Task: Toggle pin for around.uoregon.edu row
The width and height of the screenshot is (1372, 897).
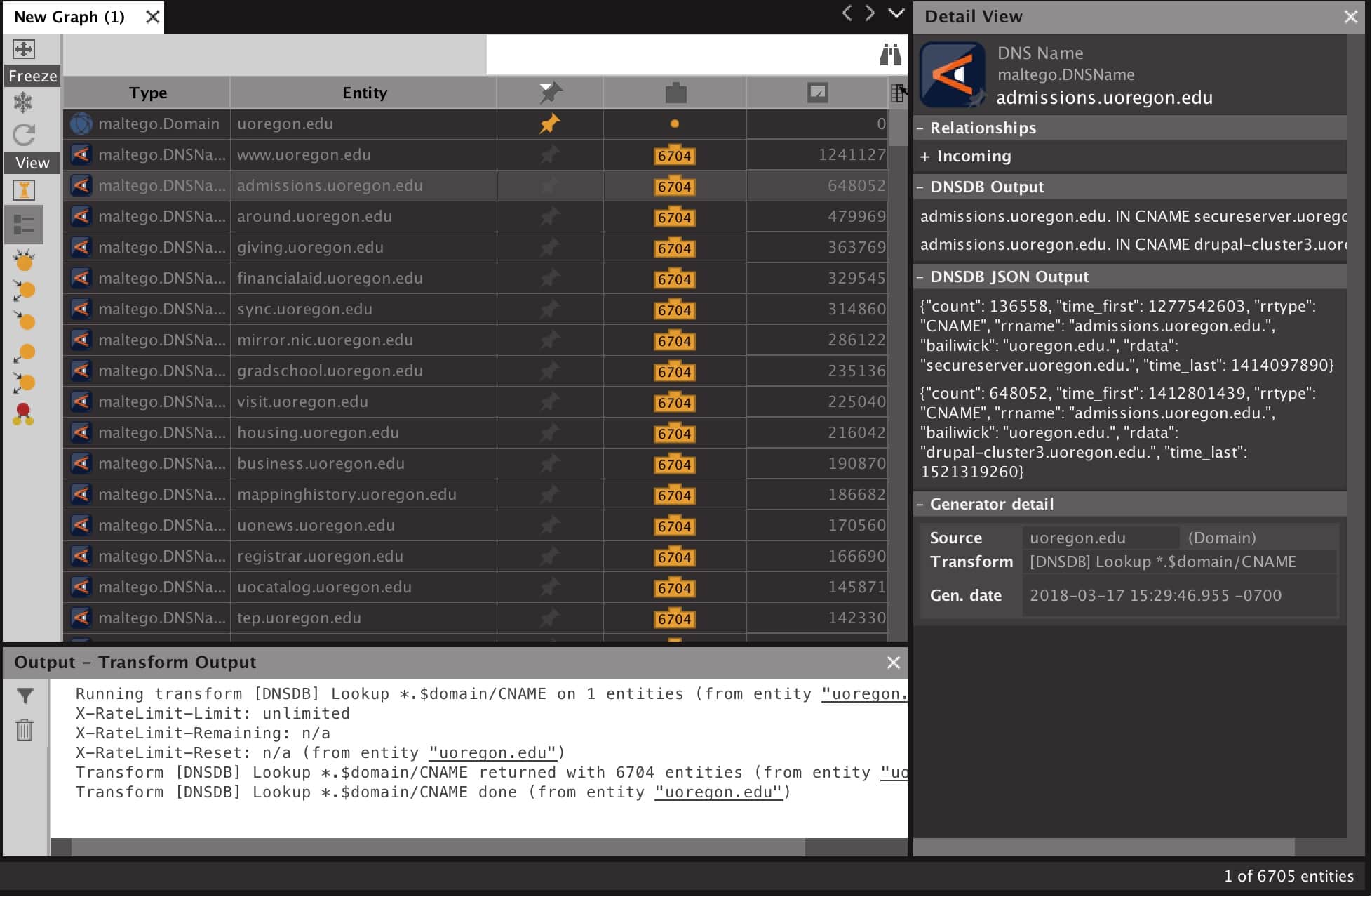Action: [550, 217]
